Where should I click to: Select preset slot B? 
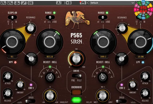pos(63,3)
